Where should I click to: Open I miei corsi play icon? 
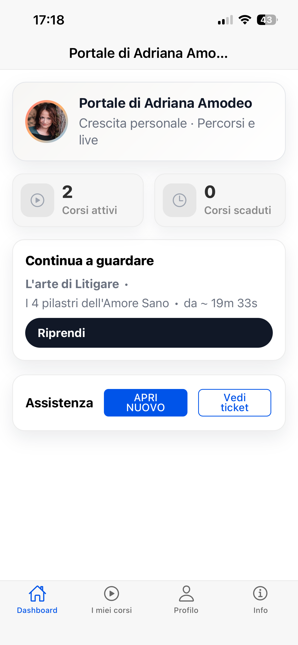[112, 594]
